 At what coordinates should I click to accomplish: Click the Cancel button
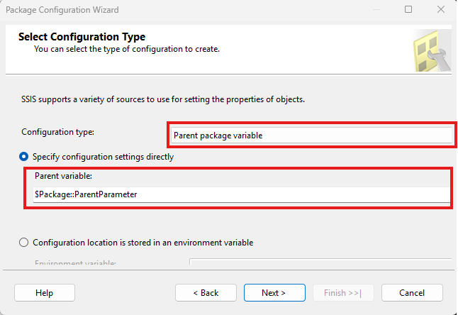tap(412, 293)
